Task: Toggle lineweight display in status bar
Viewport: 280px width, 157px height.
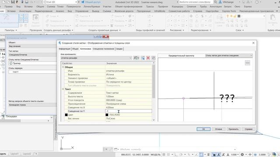Action: [x=208, y=154]
